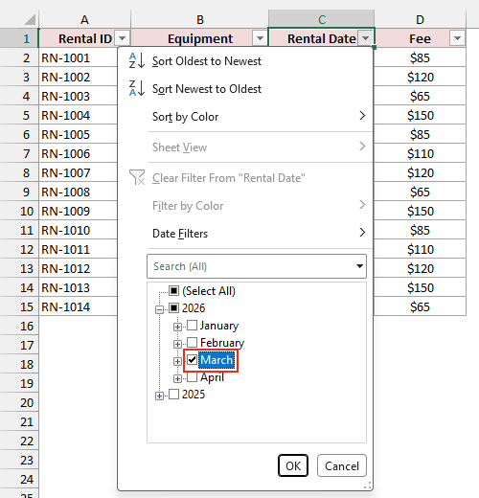Select row 20 header
This screenshot has height=498, width=479.
[x=19, y=402]
